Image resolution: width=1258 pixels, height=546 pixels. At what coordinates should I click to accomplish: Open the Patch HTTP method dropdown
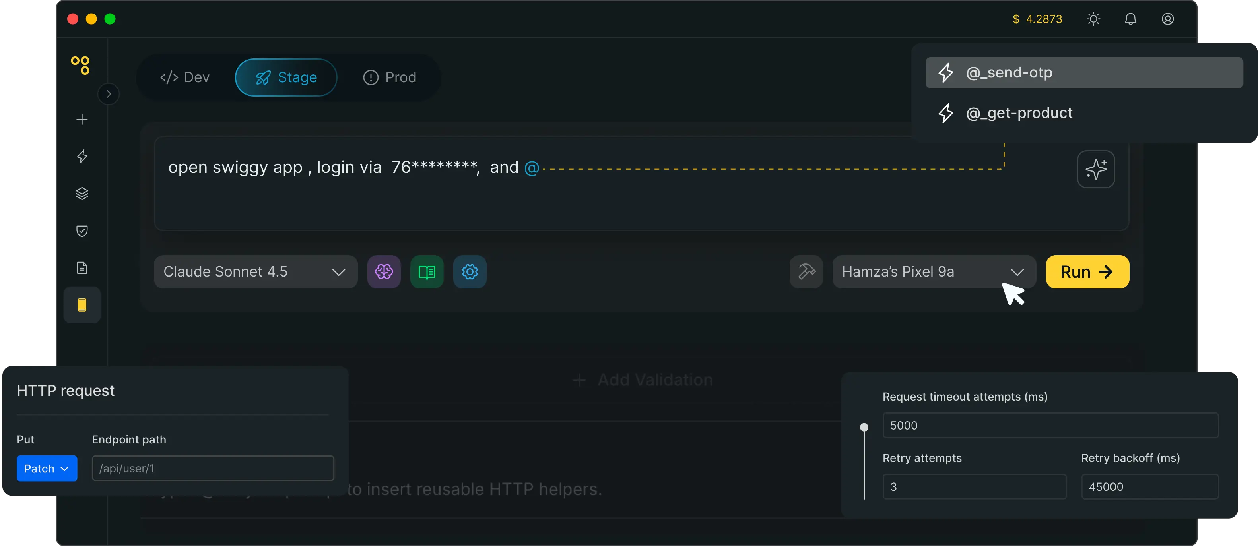(47, 468)
